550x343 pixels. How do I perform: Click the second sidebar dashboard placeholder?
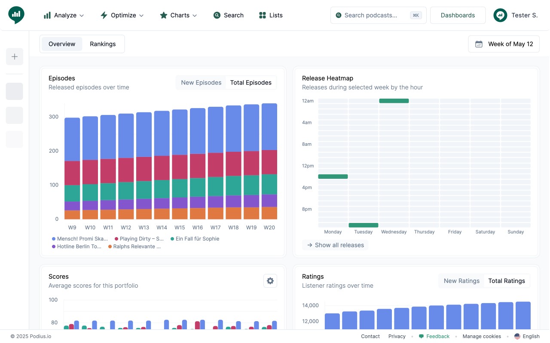point(15,115)
